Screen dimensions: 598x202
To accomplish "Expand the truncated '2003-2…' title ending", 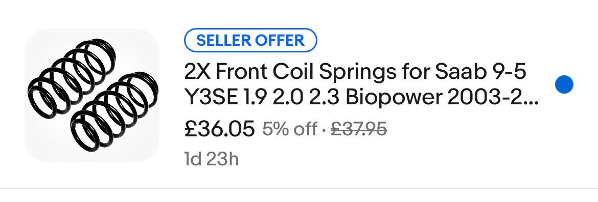I will [x=493, y=98].
